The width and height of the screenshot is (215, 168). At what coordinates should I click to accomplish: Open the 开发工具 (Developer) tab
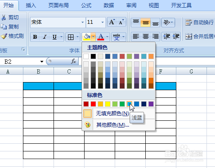tap(181, 6)
